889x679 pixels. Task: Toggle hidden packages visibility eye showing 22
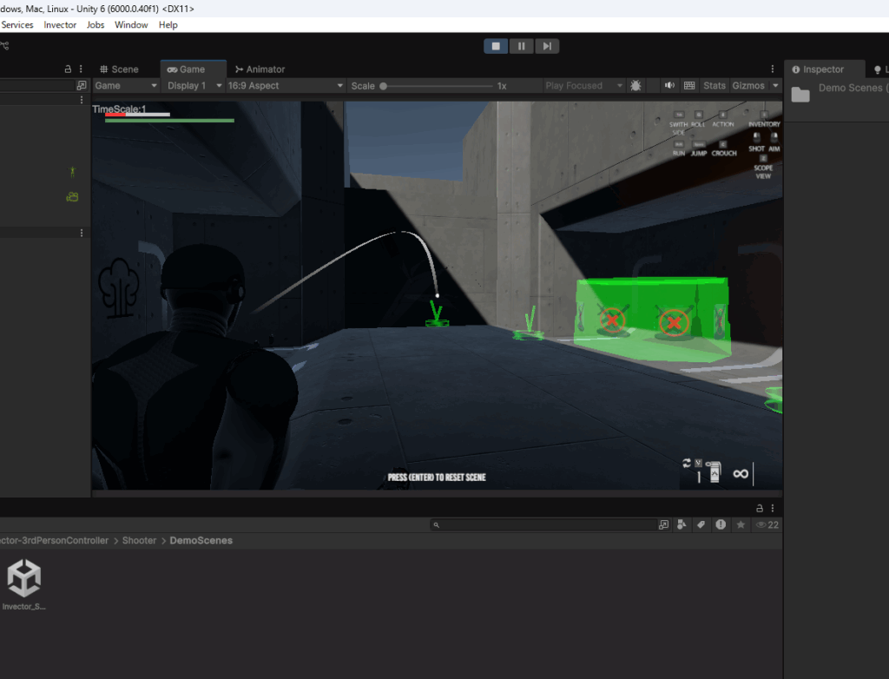tap(767, 524)
